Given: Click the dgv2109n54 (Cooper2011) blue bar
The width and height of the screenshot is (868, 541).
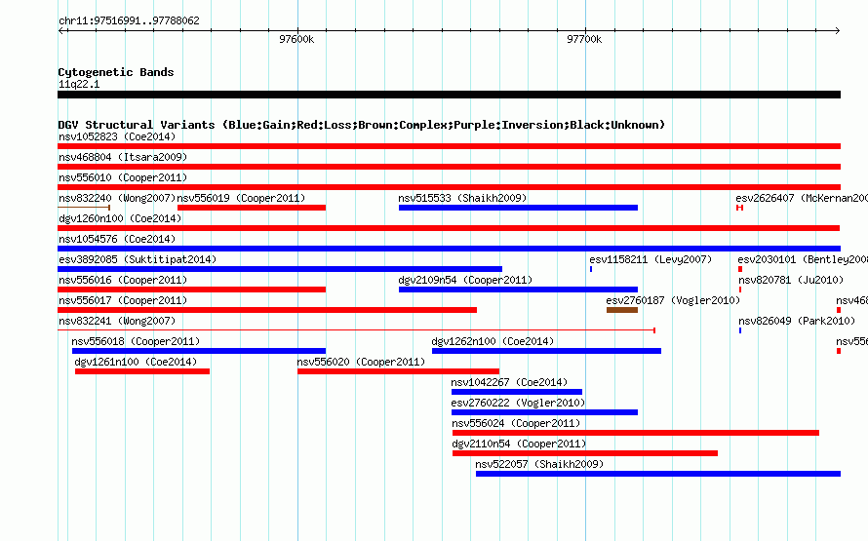Looking at the screenshot, I should tap(518, 290).
